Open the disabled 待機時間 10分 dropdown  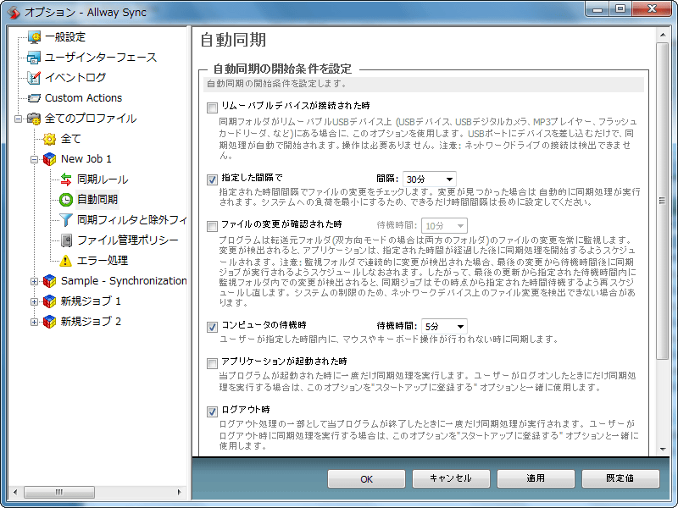click(444, 225)
